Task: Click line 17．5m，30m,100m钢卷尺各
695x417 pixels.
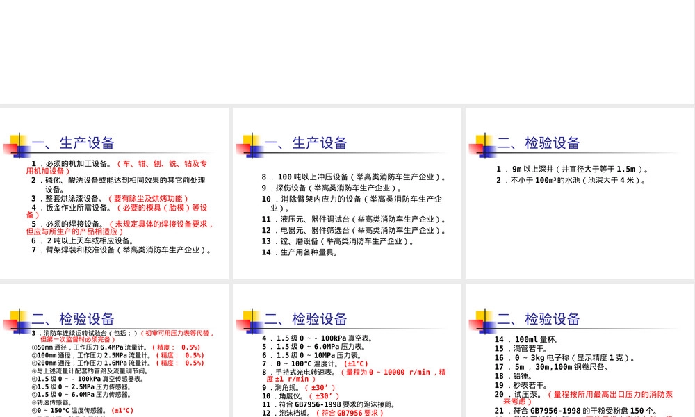Action: tap(553, 367)
